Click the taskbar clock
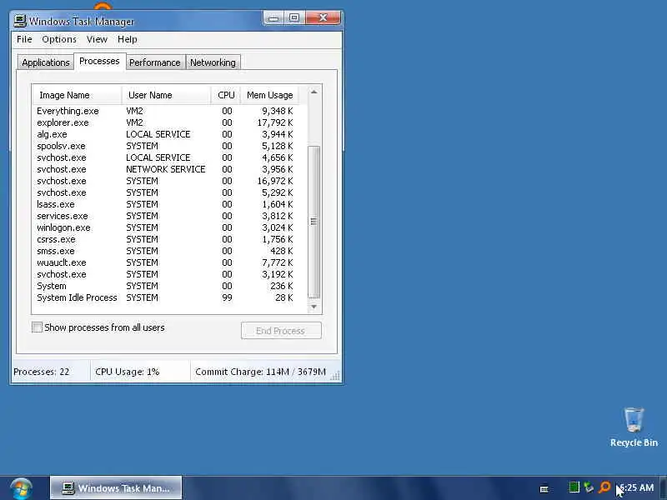The width and height of the screenshot is (667, 500). click(637, 487)
